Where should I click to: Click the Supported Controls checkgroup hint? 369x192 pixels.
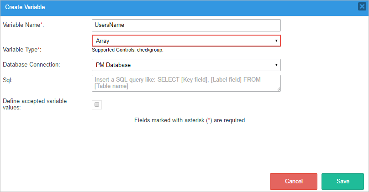point(127,50)
